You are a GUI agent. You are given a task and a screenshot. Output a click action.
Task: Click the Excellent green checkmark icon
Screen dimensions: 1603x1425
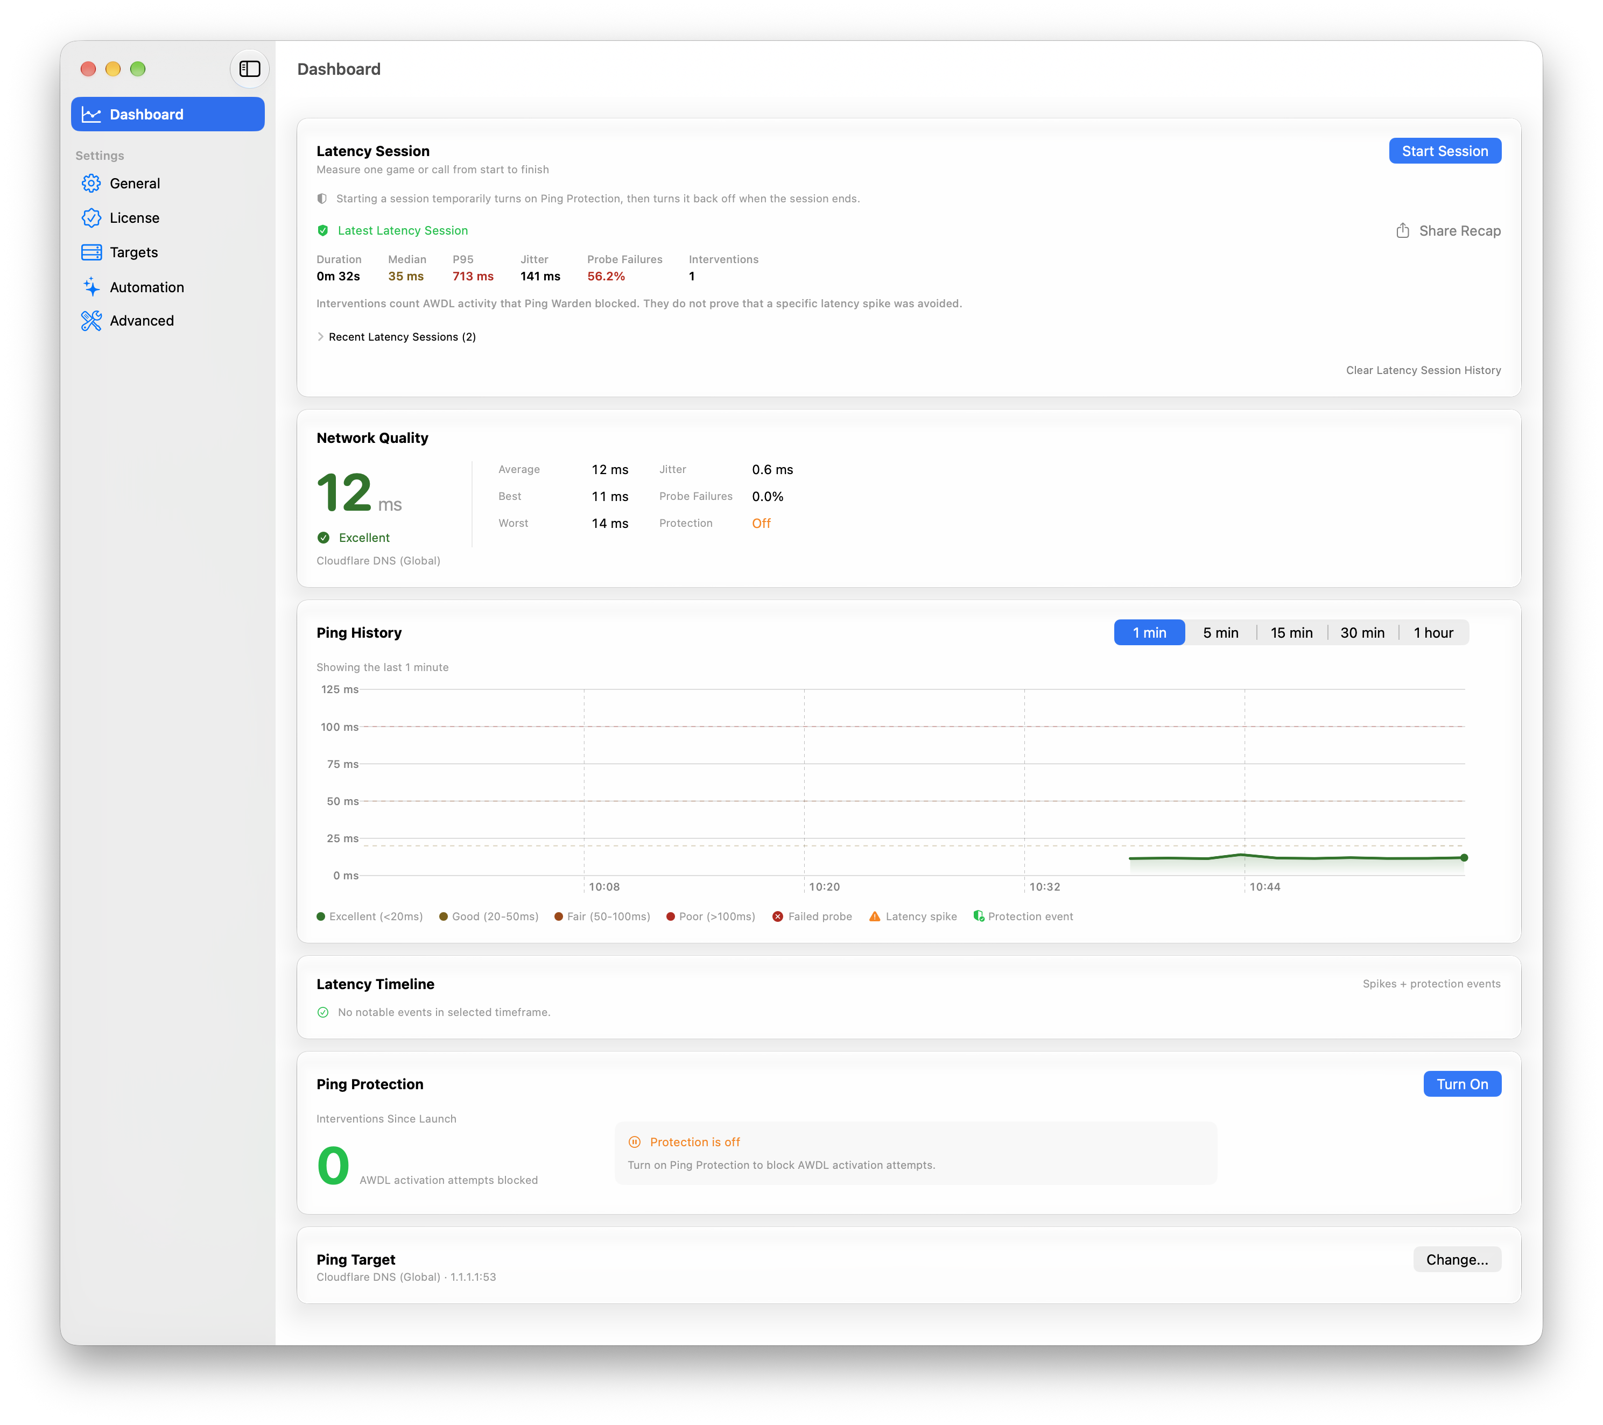323,538
